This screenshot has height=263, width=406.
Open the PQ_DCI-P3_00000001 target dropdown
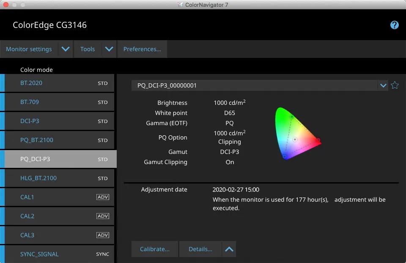[x=383, y=85]
